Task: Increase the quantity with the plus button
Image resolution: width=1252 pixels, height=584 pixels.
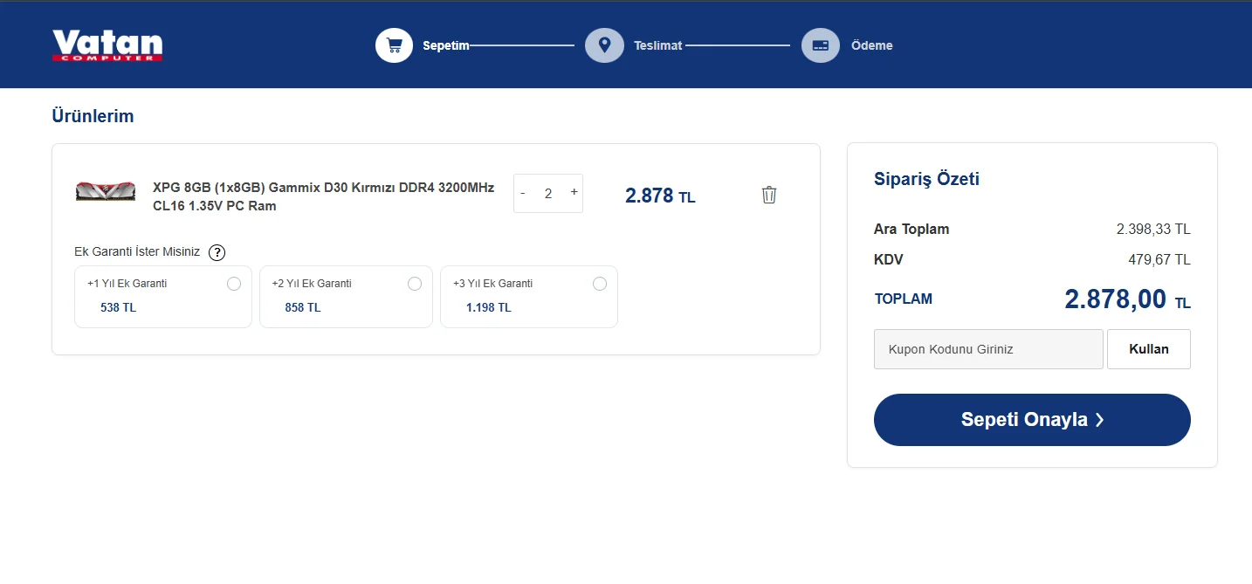Action: click(574, 192)
